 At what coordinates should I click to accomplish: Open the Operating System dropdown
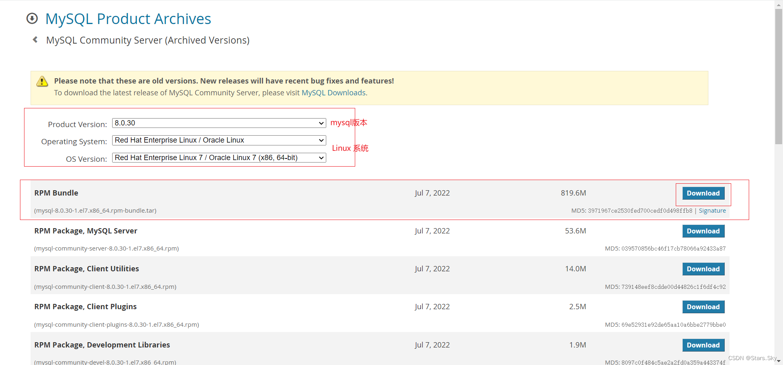[219, 140]
